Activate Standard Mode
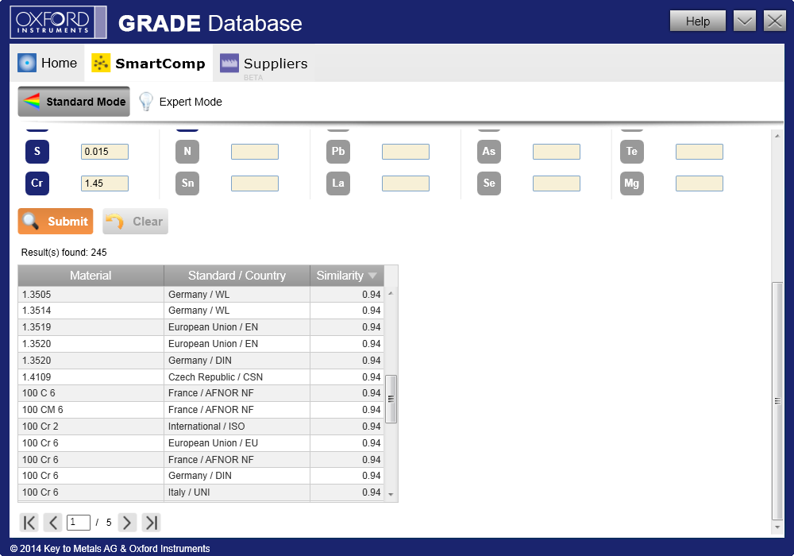The image size is (794, 556). 74,102
